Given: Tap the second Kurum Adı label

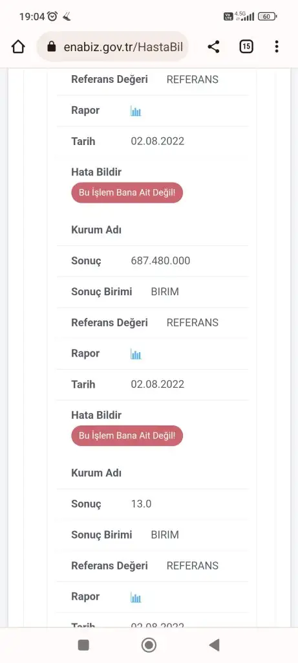Looking at the screenshot, I should pyautogui.click(x=96, y=473).
